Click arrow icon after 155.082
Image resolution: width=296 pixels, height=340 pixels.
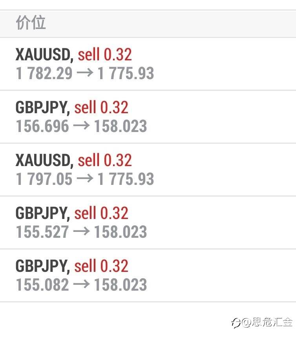coord(82,284)
